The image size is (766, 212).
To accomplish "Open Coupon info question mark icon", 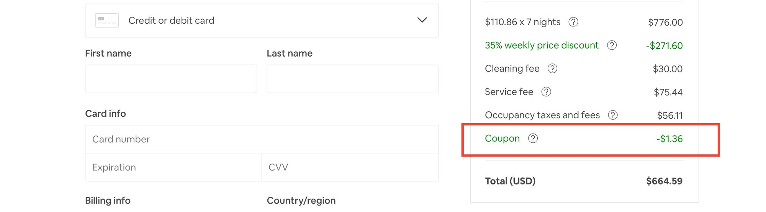I will pyautogui.click(x=533, y=138).
